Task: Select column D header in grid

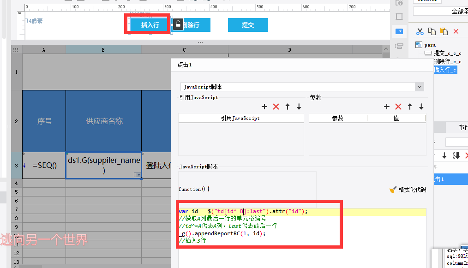Action: pyautogui.click(x=289, y=50)
